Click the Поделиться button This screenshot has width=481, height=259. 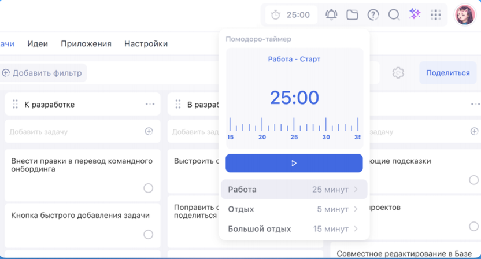(448, 73)
